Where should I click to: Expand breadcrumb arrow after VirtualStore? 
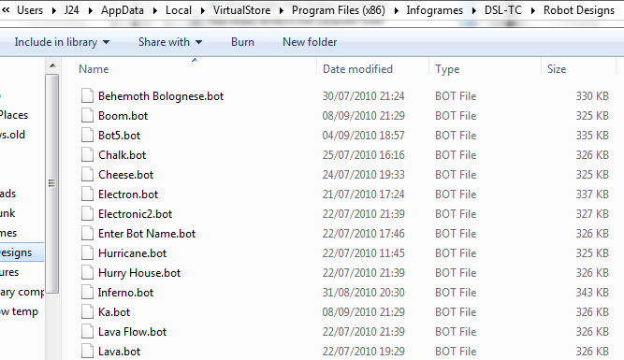pos(282,10)
